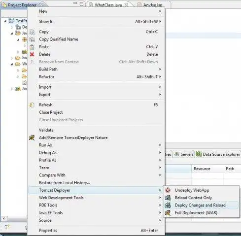Open the Tomcat Deployer submenu

coord(96,190)
